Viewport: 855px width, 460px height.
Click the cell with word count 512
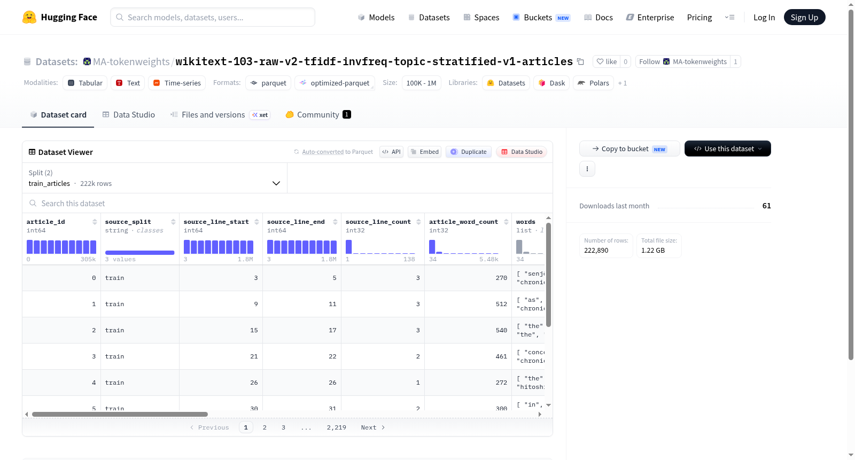[x=467, y=304]
